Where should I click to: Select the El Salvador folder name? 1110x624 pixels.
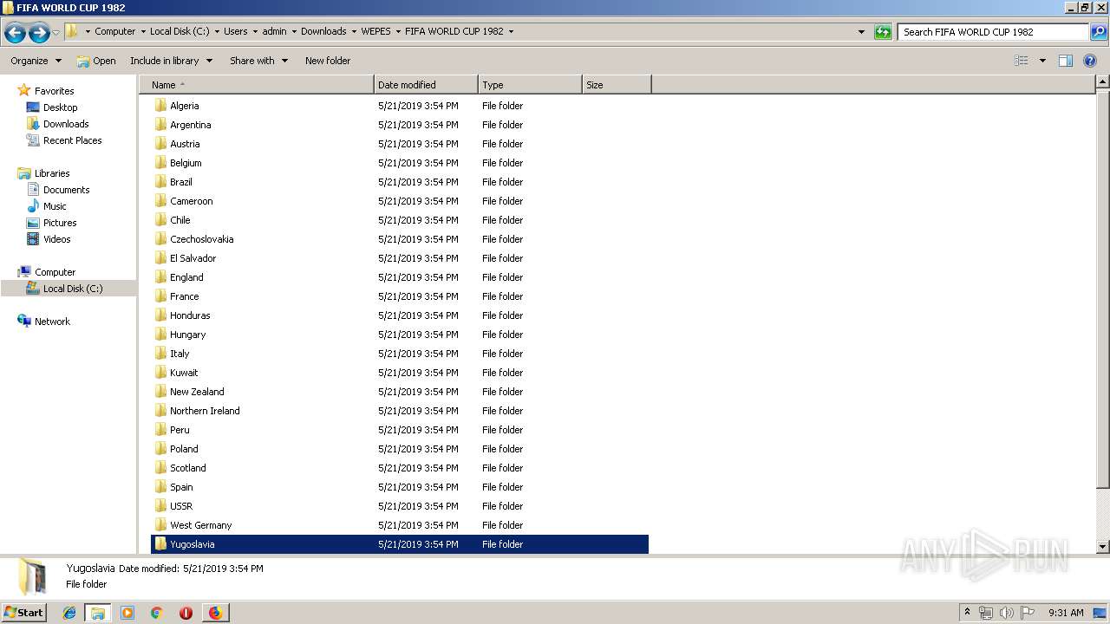click(x=193, y=258)
